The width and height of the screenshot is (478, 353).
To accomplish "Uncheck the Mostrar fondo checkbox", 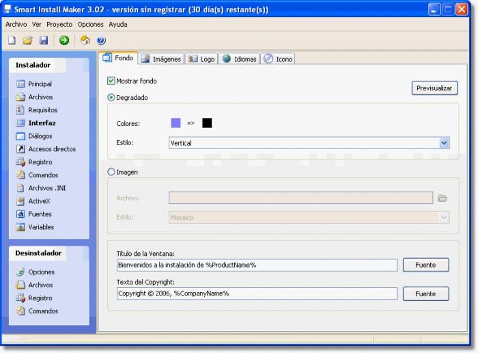I will click(x=111, y=81).
